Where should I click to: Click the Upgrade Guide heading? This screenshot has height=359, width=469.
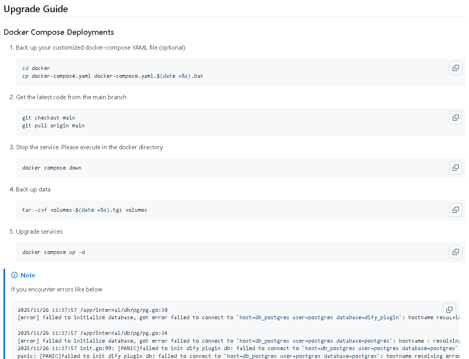coord(36,9)
